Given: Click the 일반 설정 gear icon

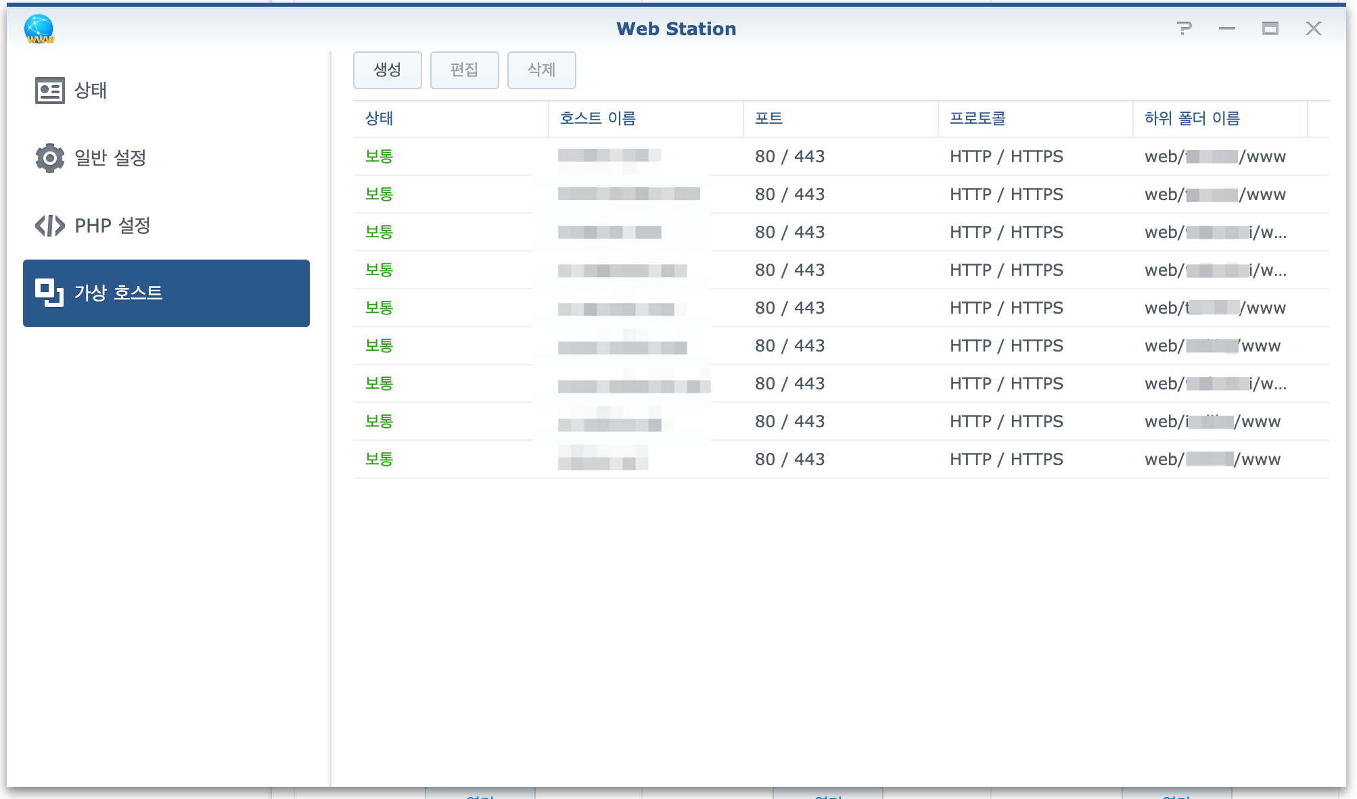Looking at the screenshot, I should (49, 158).
